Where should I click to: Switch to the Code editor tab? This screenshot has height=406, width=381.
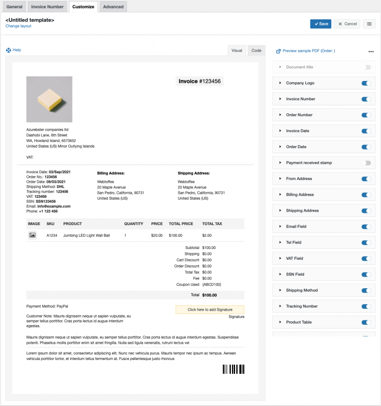pos(257,50)
